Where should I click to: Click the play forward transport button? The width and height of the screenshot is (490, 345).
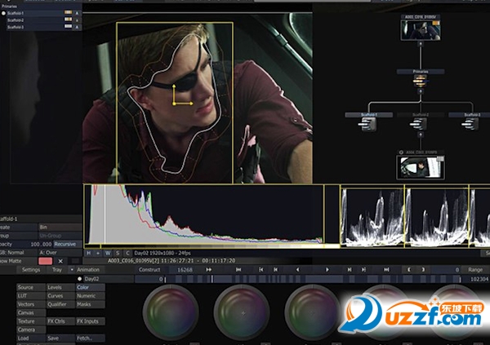pyautogui.click(x=327, y=269)
